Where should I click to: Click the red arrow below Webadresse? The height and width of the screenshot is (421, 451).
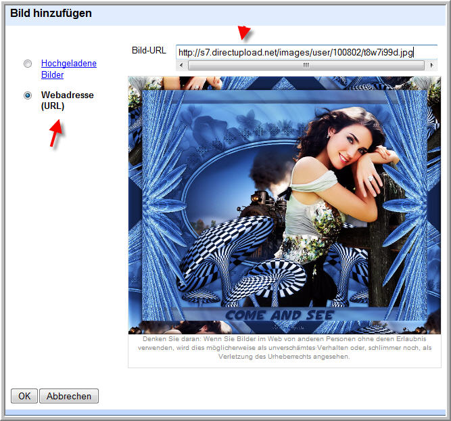(57, 133)
